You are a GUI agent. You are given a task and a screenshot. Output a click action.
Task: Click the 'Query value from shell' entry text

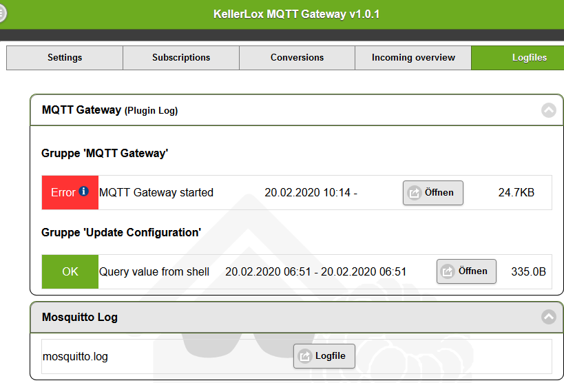tap(154, 272)
